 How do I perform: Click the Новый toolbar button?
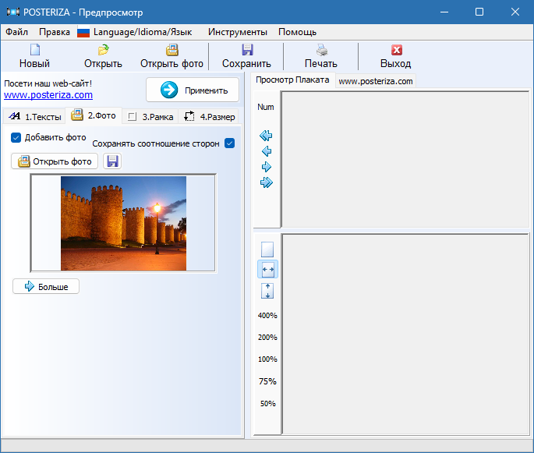[34, 56]
